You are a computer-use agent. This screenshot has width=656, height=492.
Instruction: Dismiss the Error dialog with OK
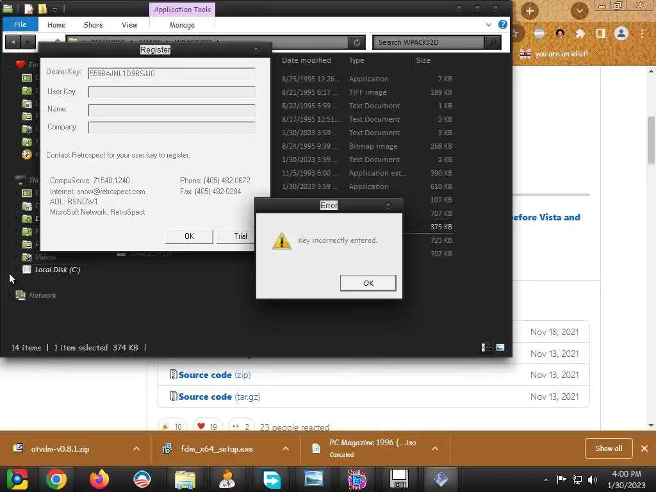(x=368, y=283)
